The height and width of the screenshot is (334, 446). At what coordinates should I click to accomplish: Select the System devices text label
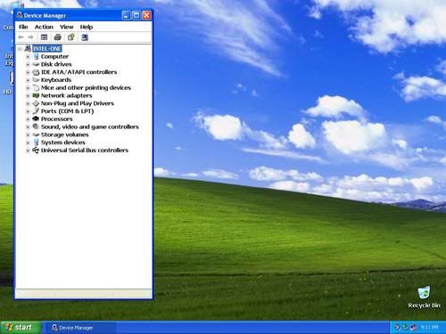pyautogui.click(x=63, y=143)
